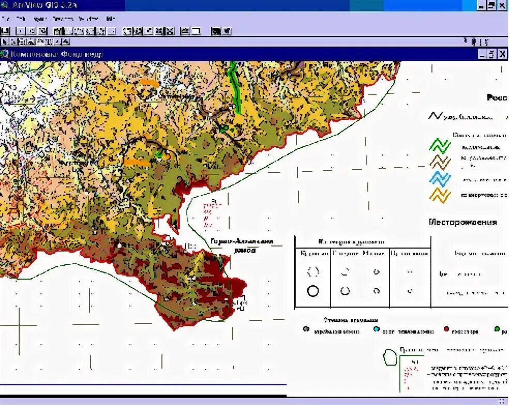Minimize the inner layout window
509x406 pixels.
click(483, 54)
